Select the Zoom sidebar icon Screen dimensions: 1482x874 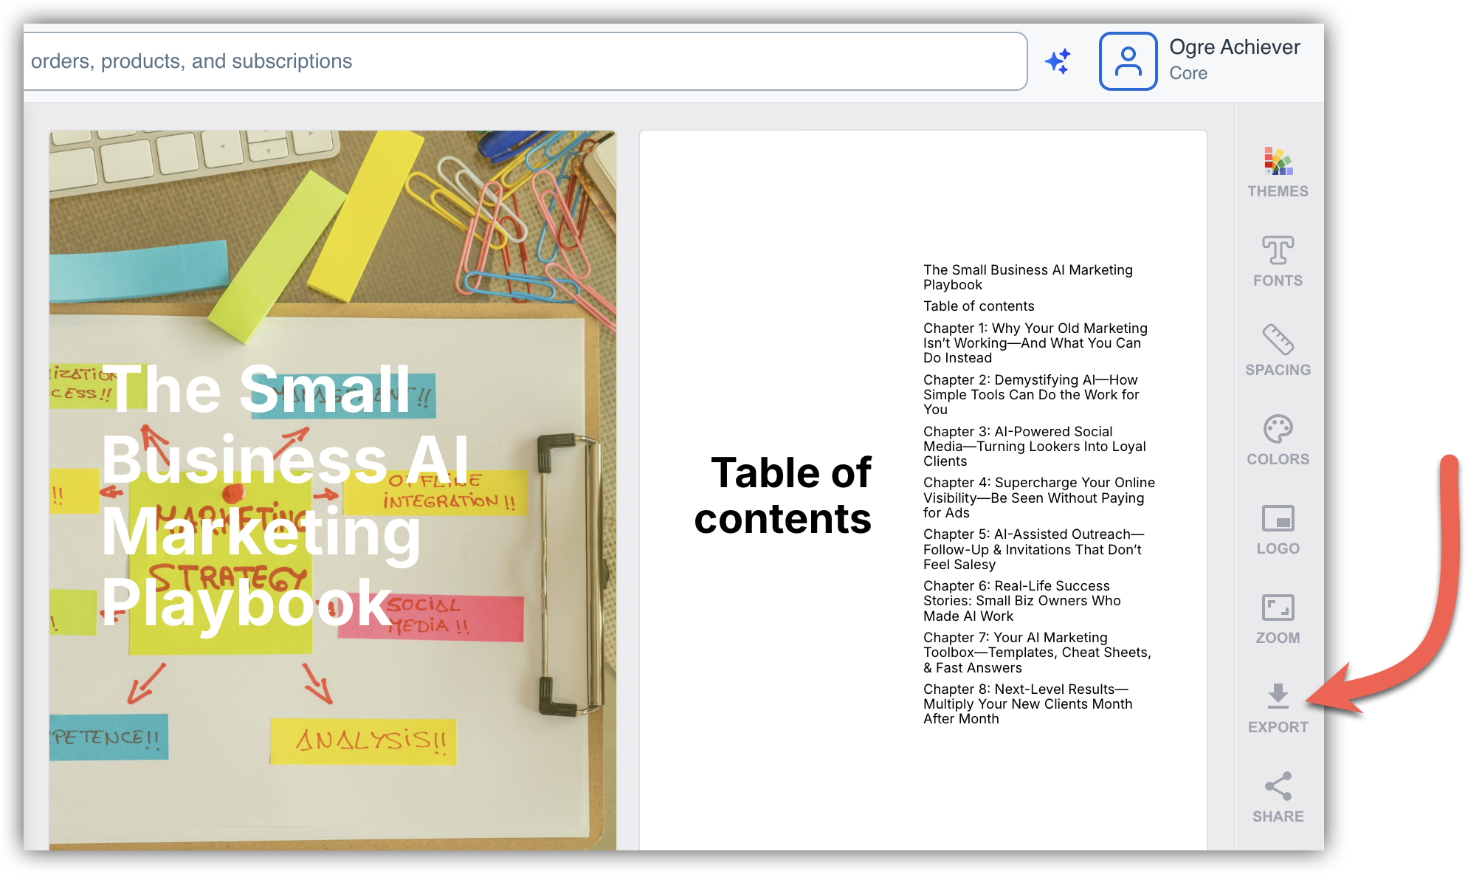point(1278,608)
